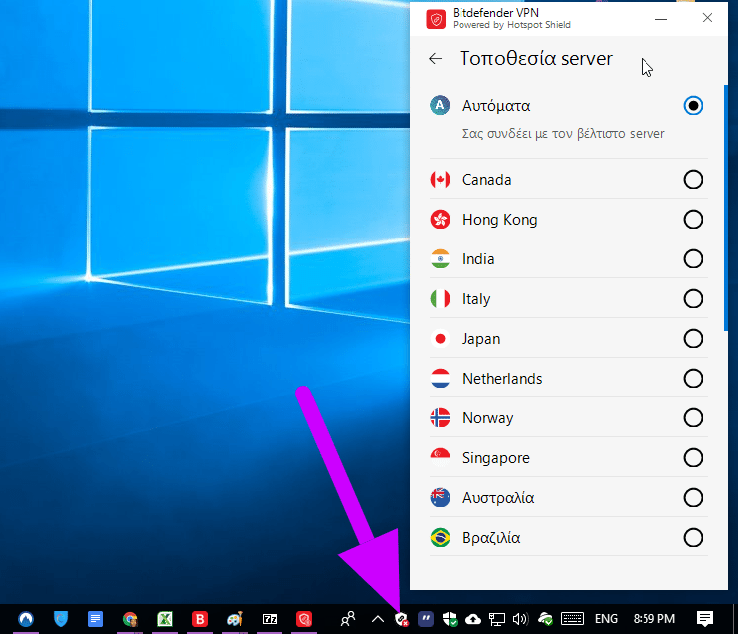Open clock showing 8:59 PM

point(654,619)
